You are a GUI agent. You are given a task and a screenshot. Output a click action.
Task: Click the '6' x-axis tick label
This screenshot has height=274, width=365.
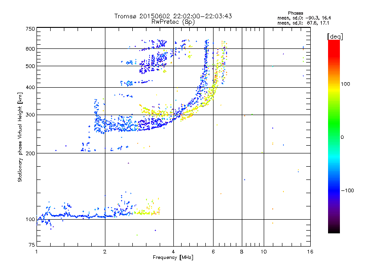pos(213,252)
